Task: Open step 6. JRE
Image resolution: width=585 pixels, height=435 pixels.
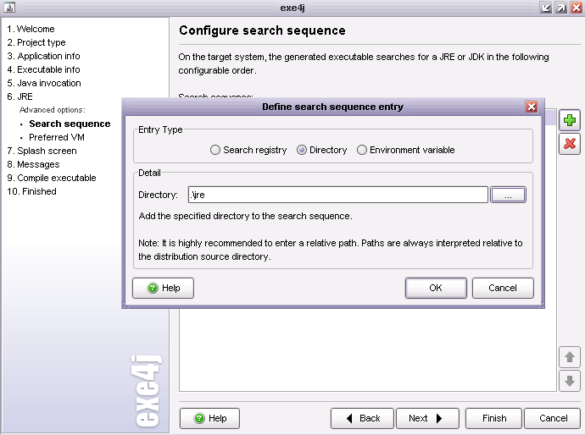Action: point(19,96)
